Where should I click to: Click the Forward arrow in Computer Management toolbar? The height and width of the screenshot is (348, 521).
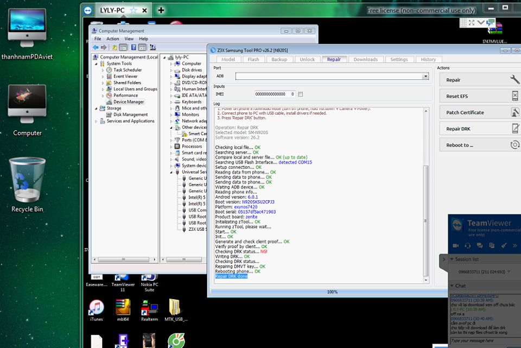(104, 48)
